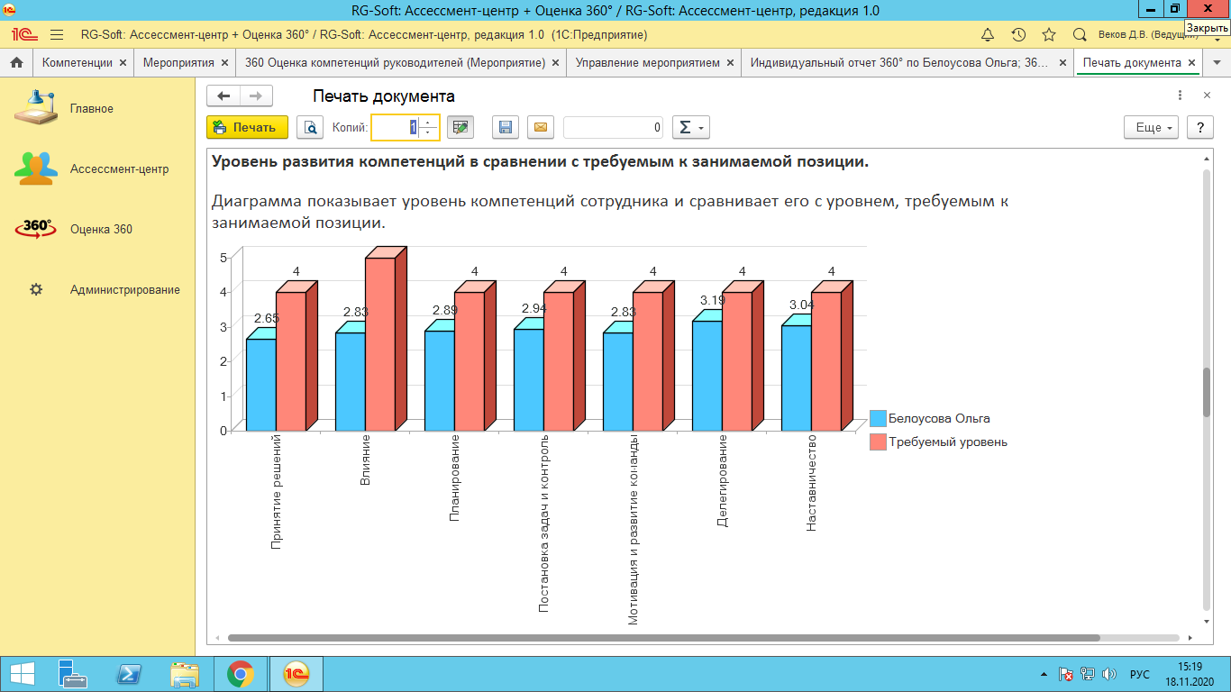This screenshot has width=1231, height=692.
Task: Click the horizontal scrollbar of the document
Action: pyautogui.click(x=663, y=637)
